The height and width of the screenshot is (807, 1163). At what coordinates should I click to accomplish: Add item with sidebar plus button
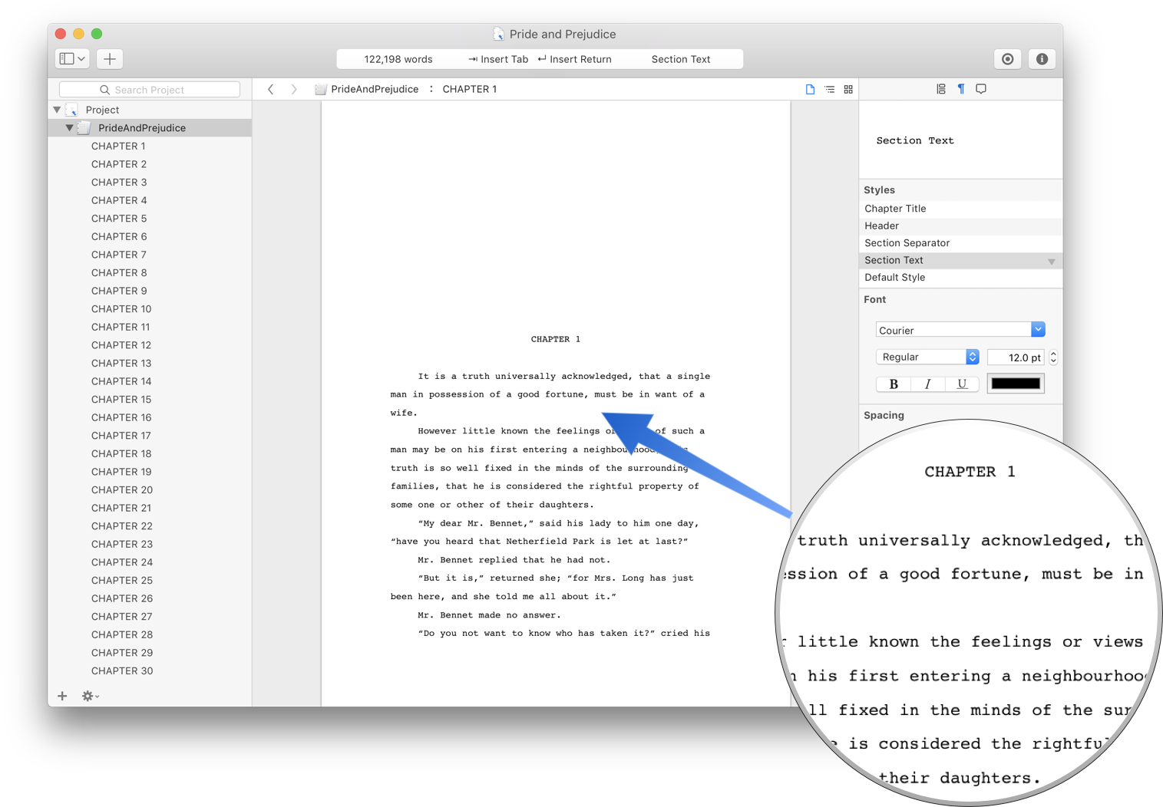point(62,696)
